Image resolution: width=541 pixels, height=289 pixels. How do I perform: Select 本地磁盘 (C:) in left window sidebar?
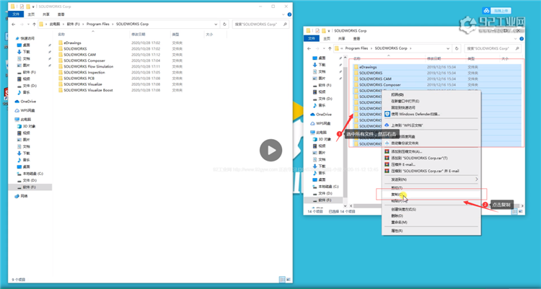30,174
